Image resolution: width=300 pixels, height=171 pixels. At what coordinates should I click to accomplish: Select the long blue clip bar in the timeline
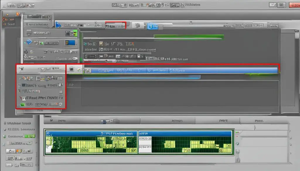(x=181, y=70)
